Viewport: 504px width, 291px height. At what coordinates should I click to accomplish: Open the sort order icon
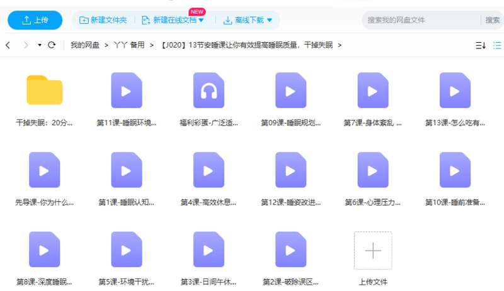[480, 45]
